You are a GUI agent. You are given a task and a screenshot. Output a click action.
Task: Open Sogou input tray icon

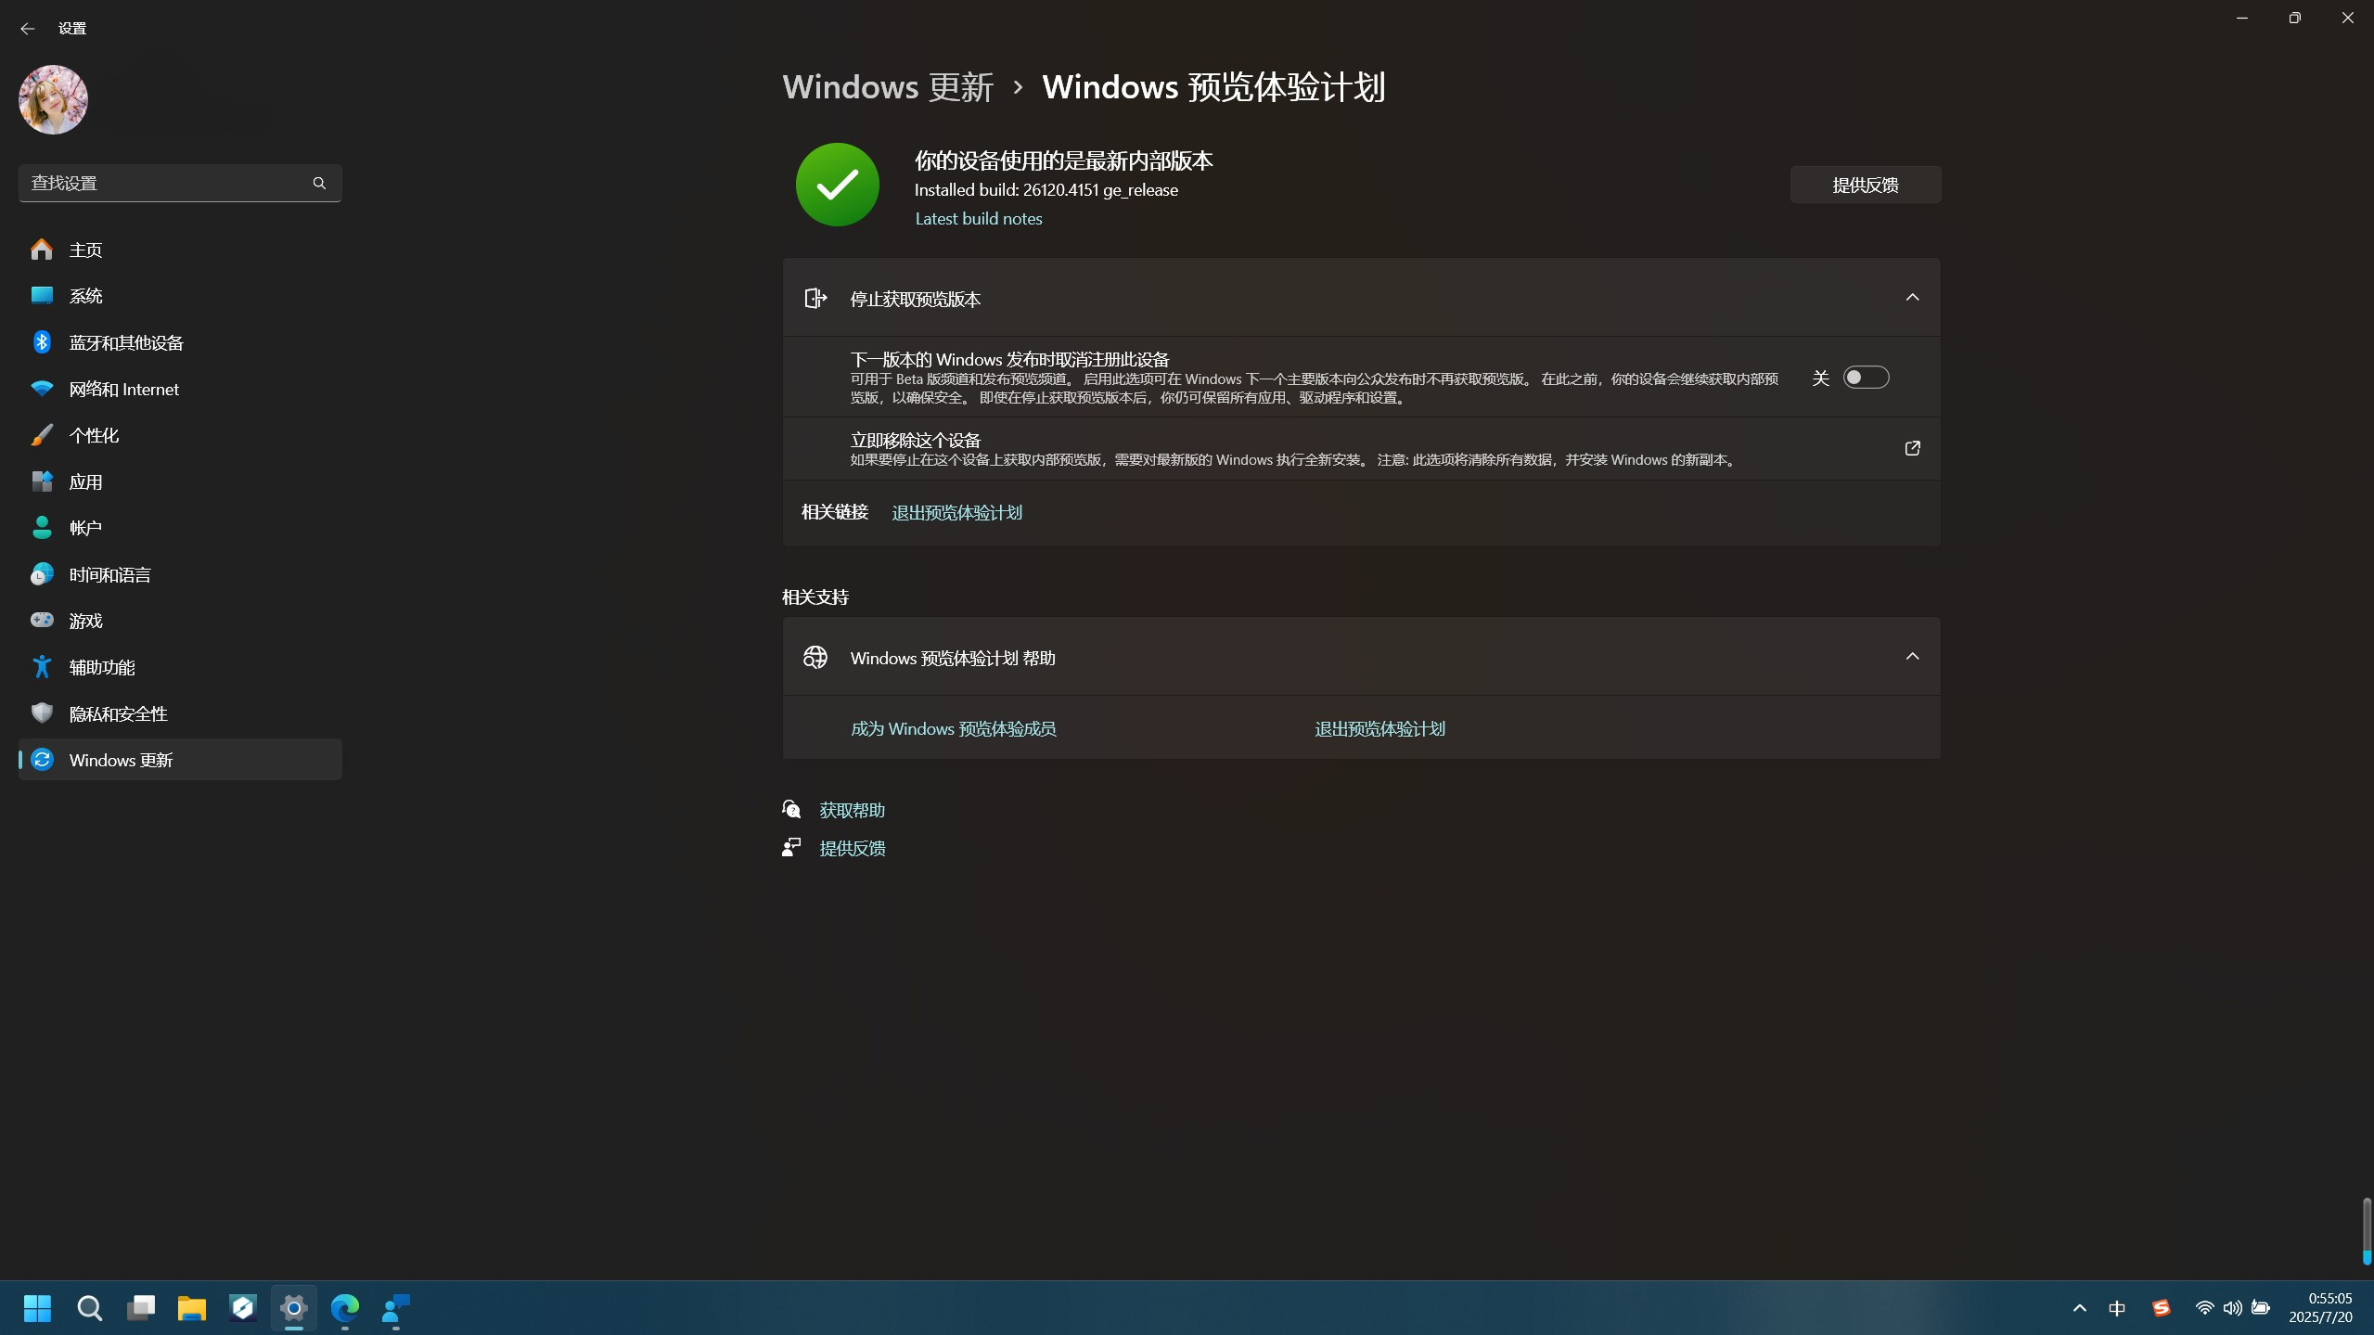pyautogui.click(x=2161, y=1308)
